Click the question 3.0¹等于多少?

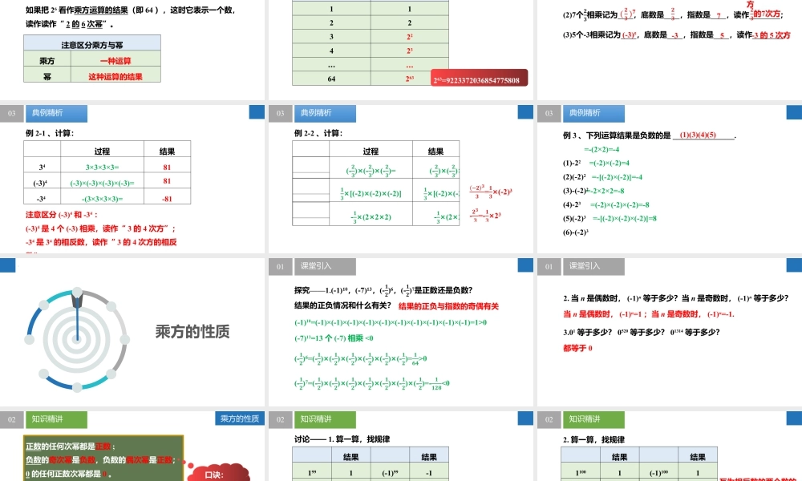point(588,332)
